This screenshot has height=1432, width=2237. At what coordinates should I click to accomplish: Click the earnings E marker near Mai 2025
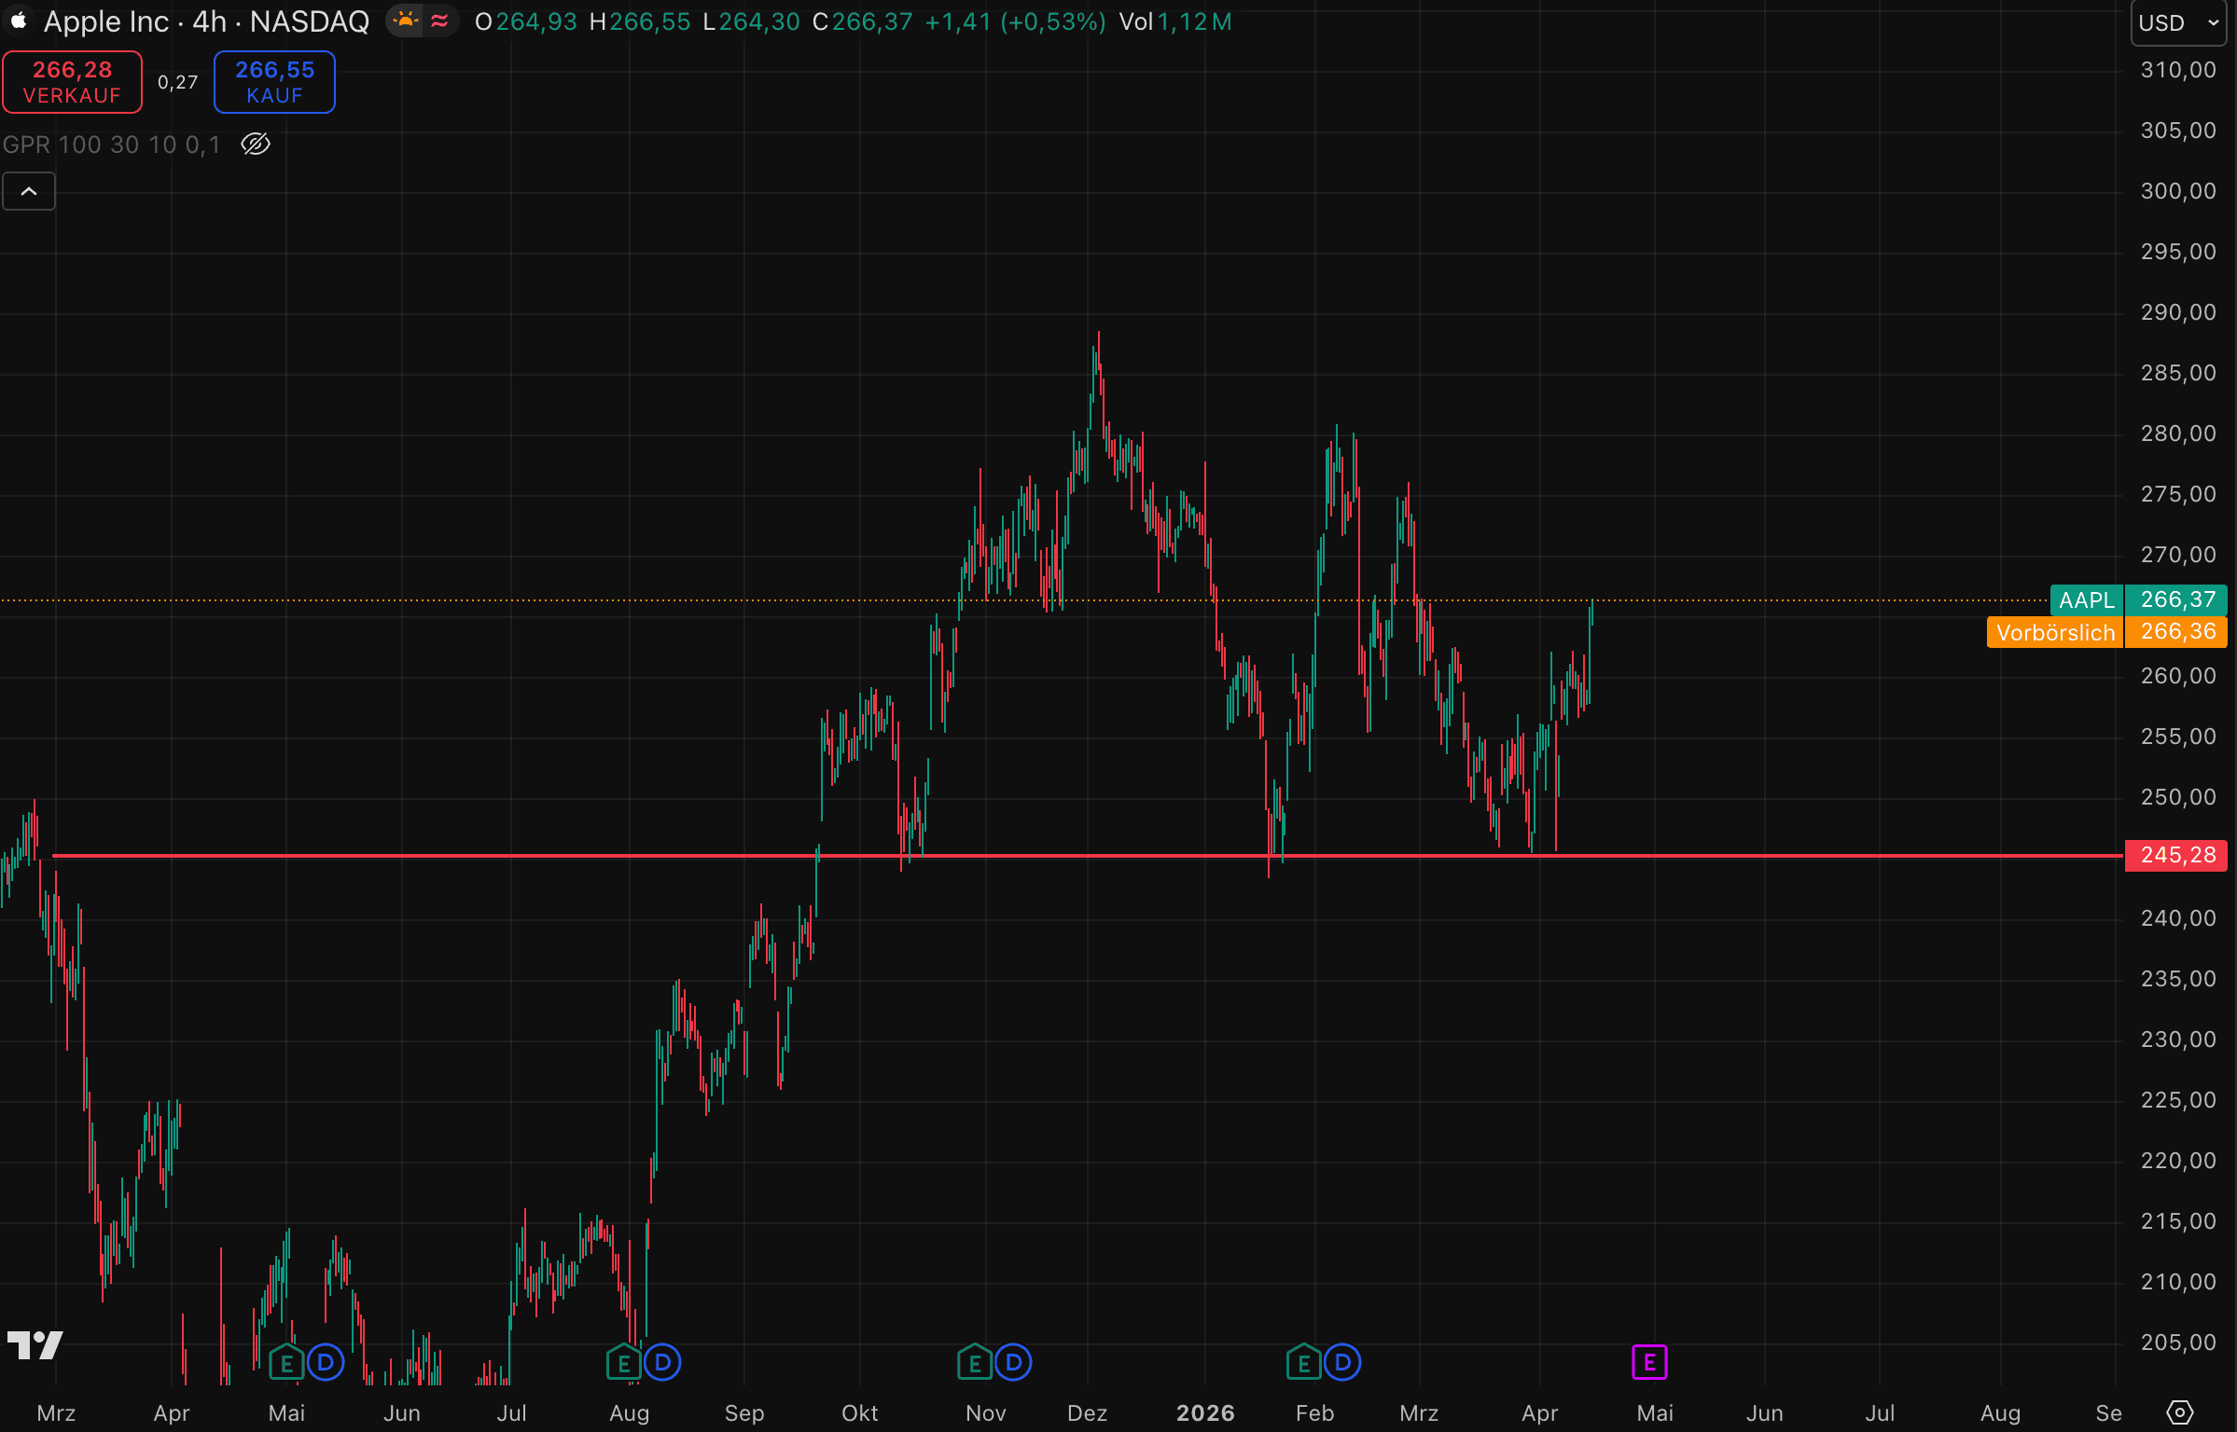286,1364
